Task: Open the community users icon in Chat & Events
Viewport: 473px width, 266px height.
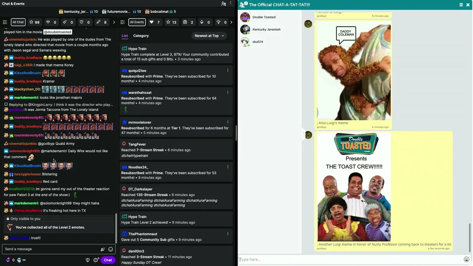Action: (x=224, y=4)
